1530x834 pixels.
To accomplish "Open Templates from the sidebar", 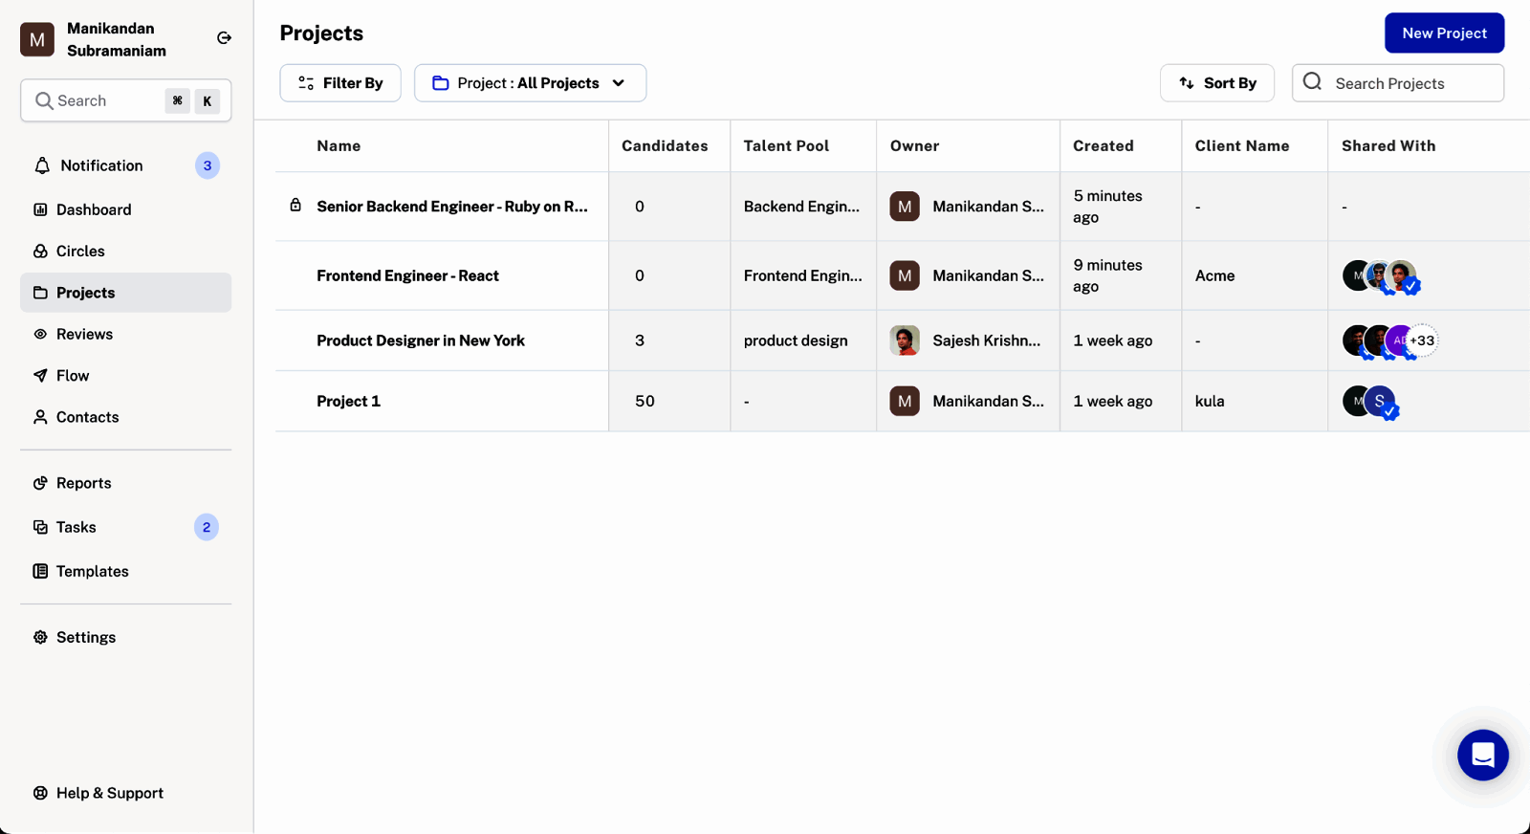I will pyautogui.click(x=92, y=571).
